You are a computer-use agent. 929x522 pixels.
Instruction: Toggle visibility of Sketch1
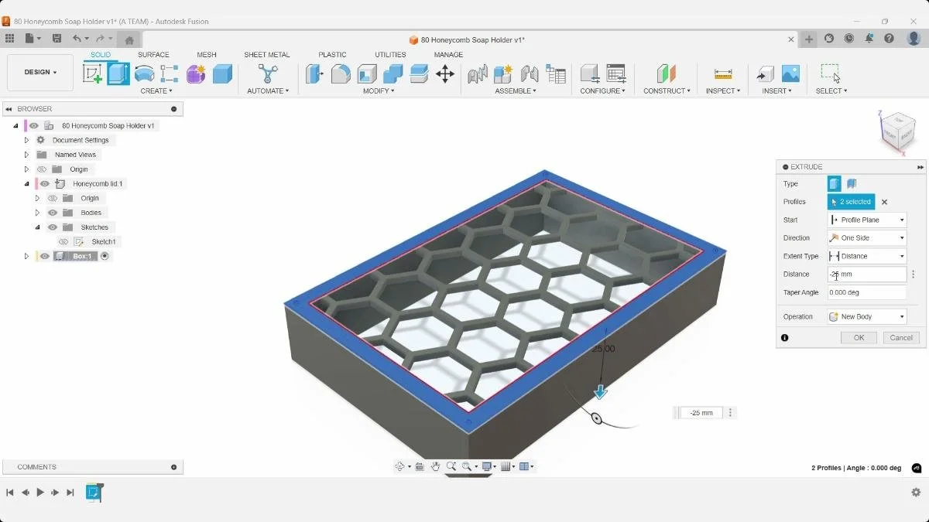point(63,242)
